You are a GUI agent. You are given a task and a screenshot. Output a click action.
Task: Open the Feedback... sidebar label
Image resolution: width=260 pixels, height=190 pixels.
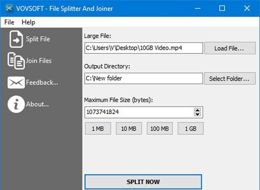(42, 82)
